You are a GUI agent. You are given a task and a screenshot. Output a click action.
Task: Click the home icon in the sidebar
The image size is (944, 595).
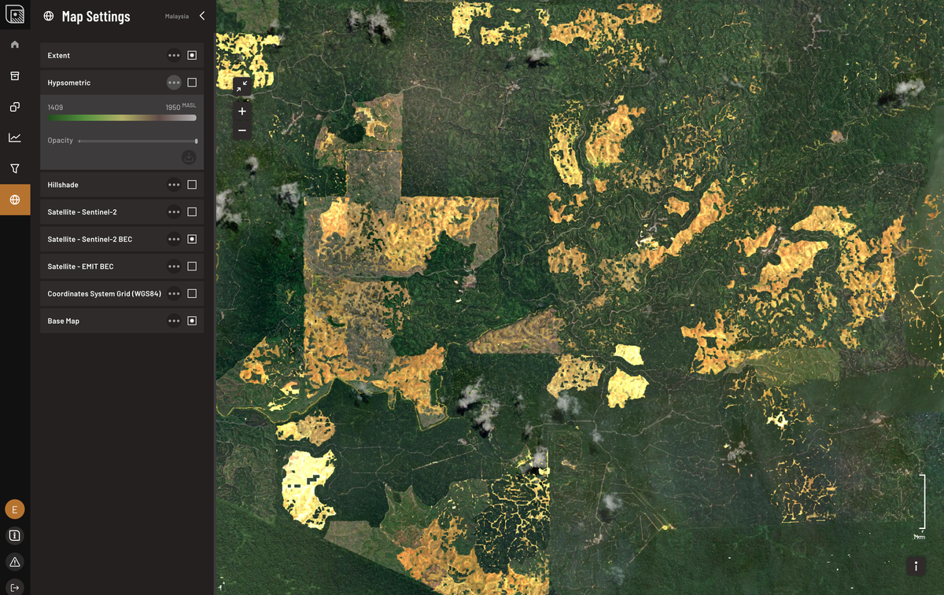coord(14,44)
